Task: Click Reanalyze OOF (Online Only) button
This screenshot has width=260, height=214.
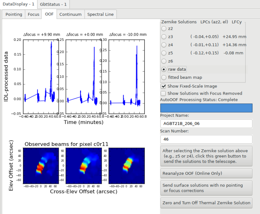Action: tap(206, 173)
